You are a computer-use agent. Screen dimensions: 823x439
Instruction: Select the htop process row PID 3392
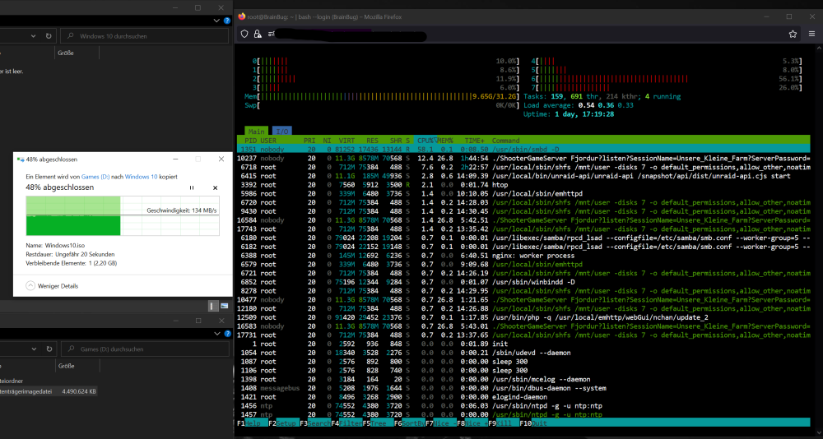tap(523, 185)
